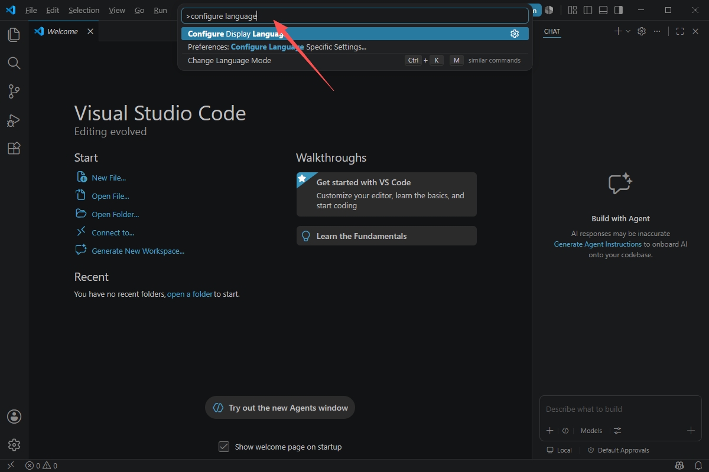Toggle Show welcome page on startup checkbox
The height and width of the screenshot is (472, 709).
[x=224, y=447]
